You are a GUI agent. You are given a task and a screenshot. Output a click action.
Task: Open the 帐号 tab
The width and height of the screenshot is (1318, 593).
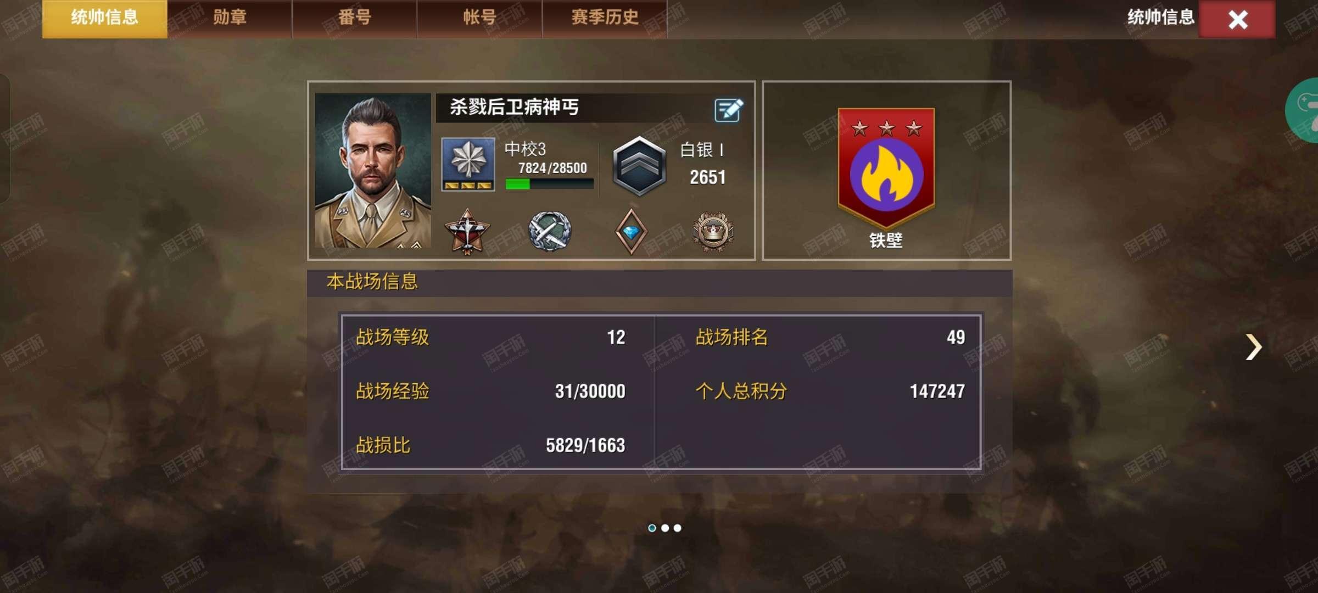(480, 19)
